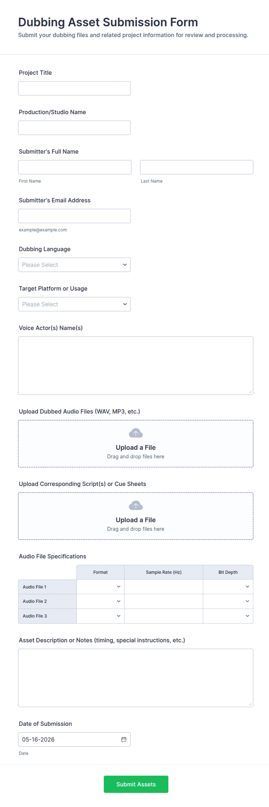
Task: Expand the Bit Depth dropdown for Audio File 1
Action: [x=228, y=586]
